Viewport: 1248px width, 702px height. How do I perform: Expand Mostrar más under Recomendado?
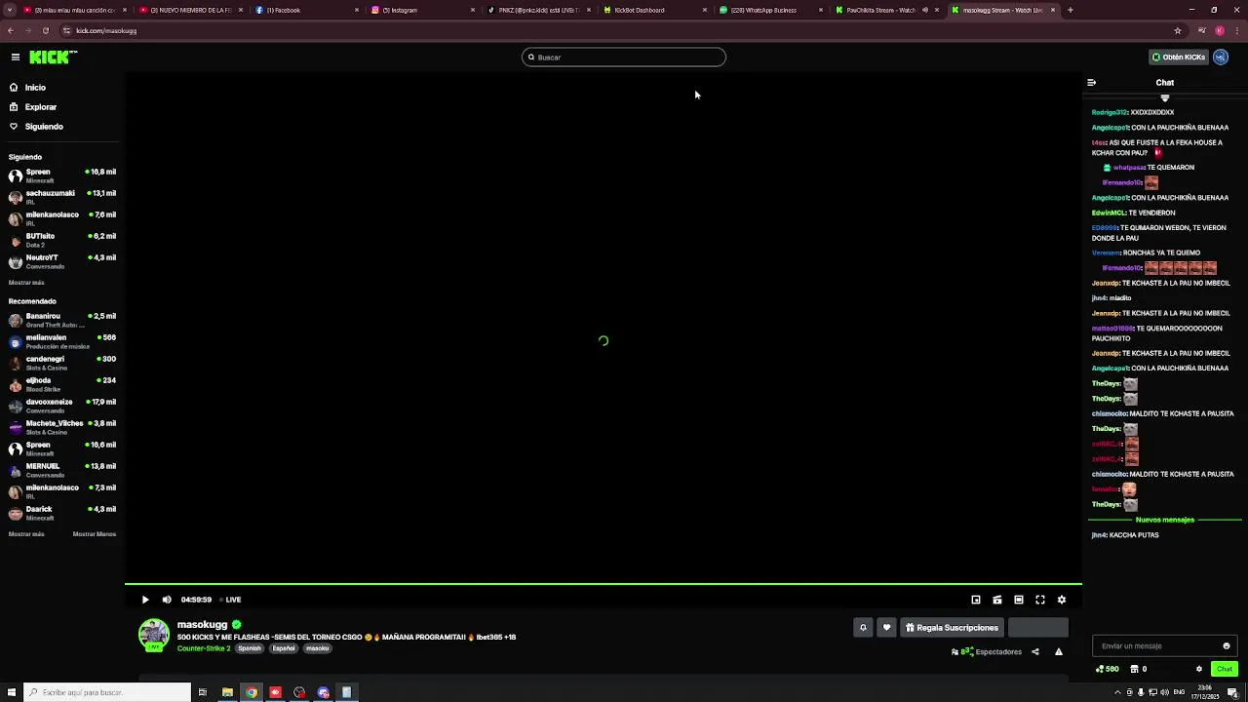pos(26,534)
